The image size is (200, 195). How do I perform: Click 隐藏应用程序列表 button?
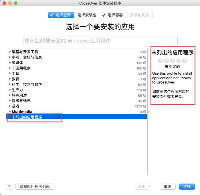(x=35, y=187)
